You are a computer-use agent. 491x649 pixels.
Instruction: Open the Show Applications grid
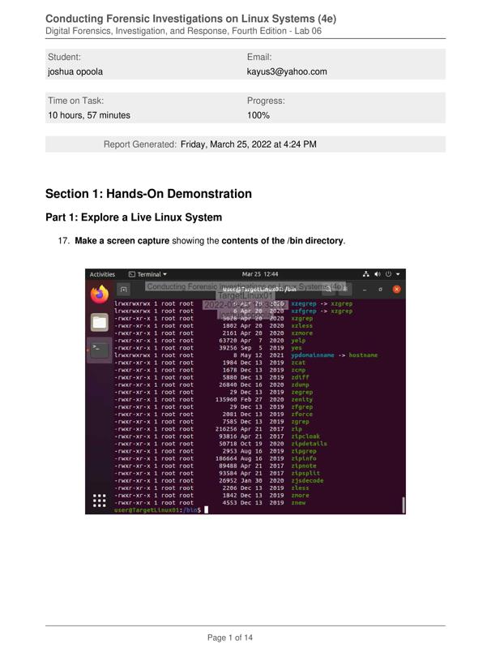(99, 501)
